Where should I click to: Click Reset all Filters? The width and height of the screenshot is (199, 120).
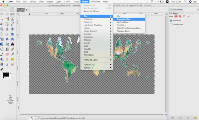[x=97, y=11]
